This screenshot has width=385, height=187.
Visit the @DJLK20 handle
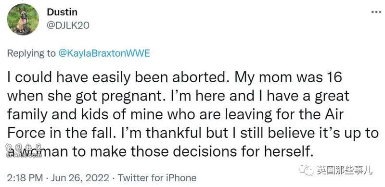(x=68, y=25)
